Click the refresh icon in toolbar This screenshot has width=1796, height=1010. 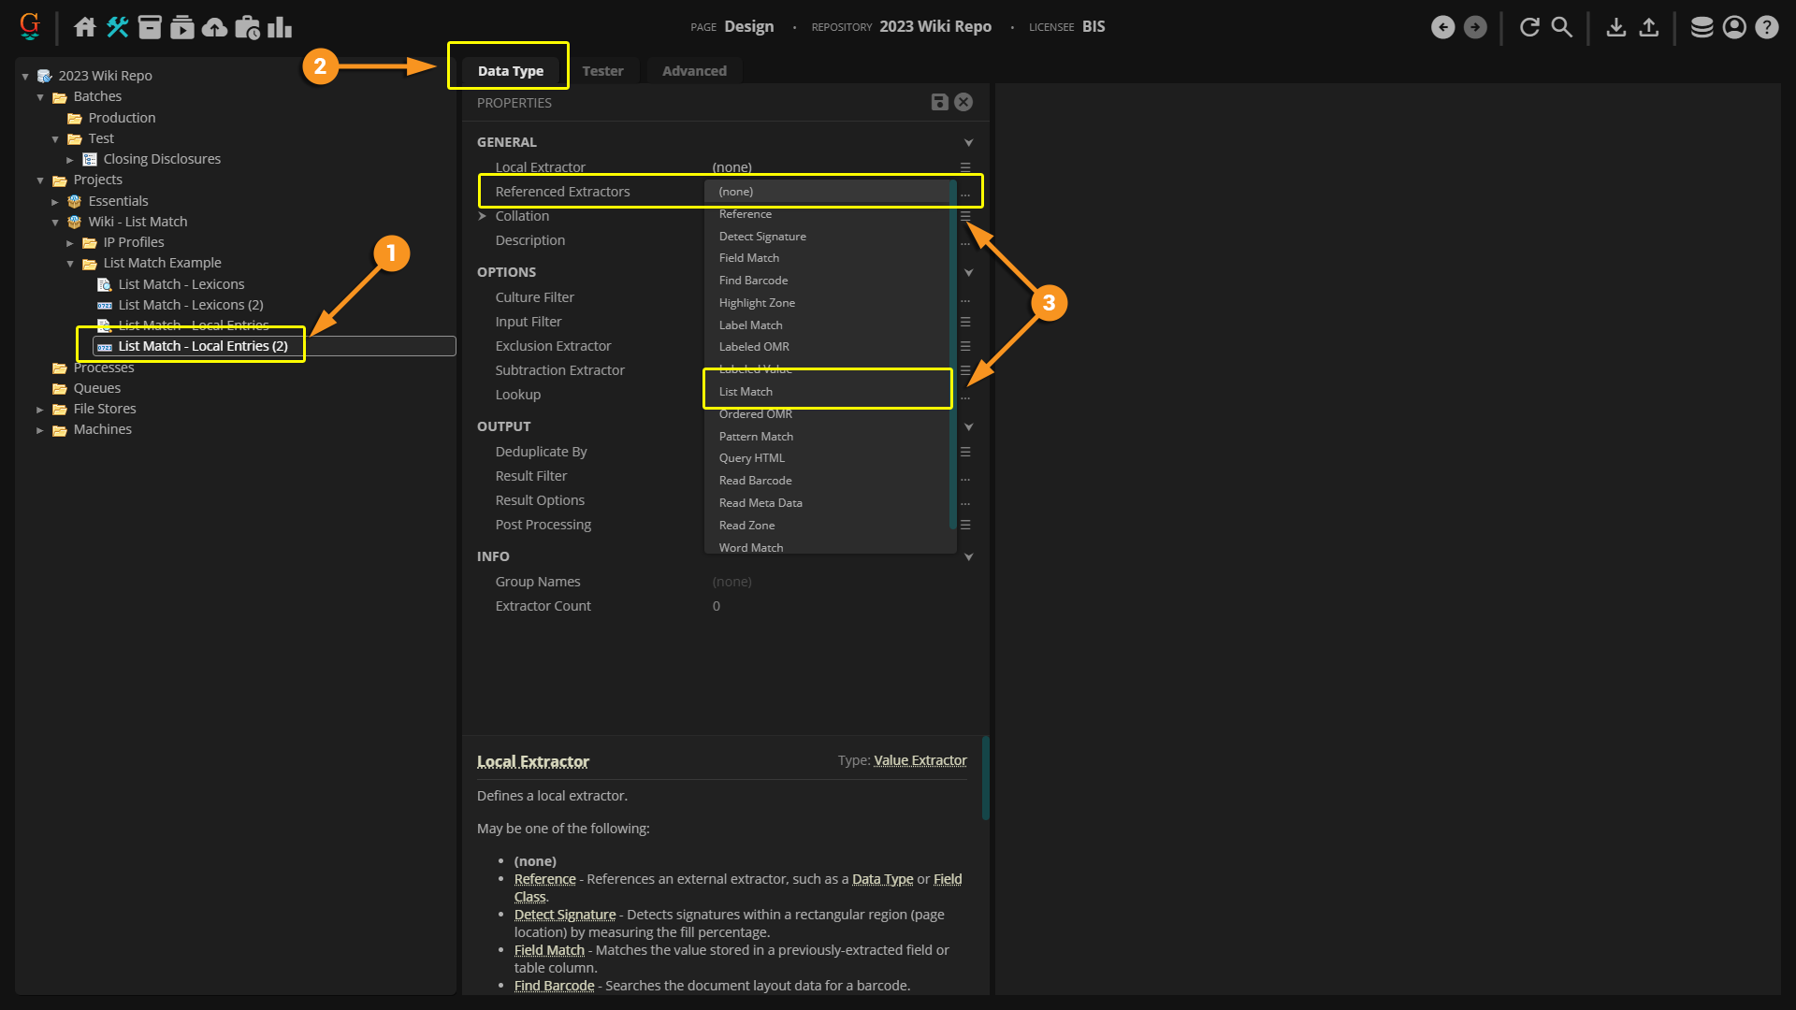tap(1529, 27)
